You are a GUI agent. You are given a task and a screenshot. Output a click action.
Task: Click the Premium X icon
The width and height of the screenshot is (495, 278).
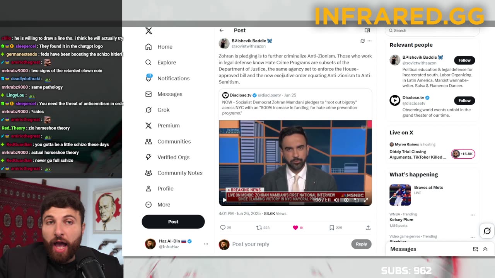pos(148,125)
